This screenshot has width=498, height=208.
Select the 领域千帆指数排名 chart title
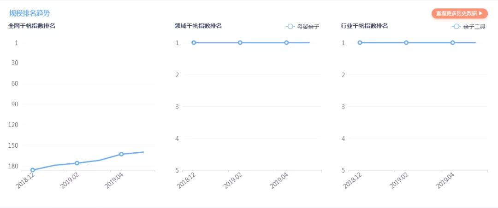coord(198,26)
